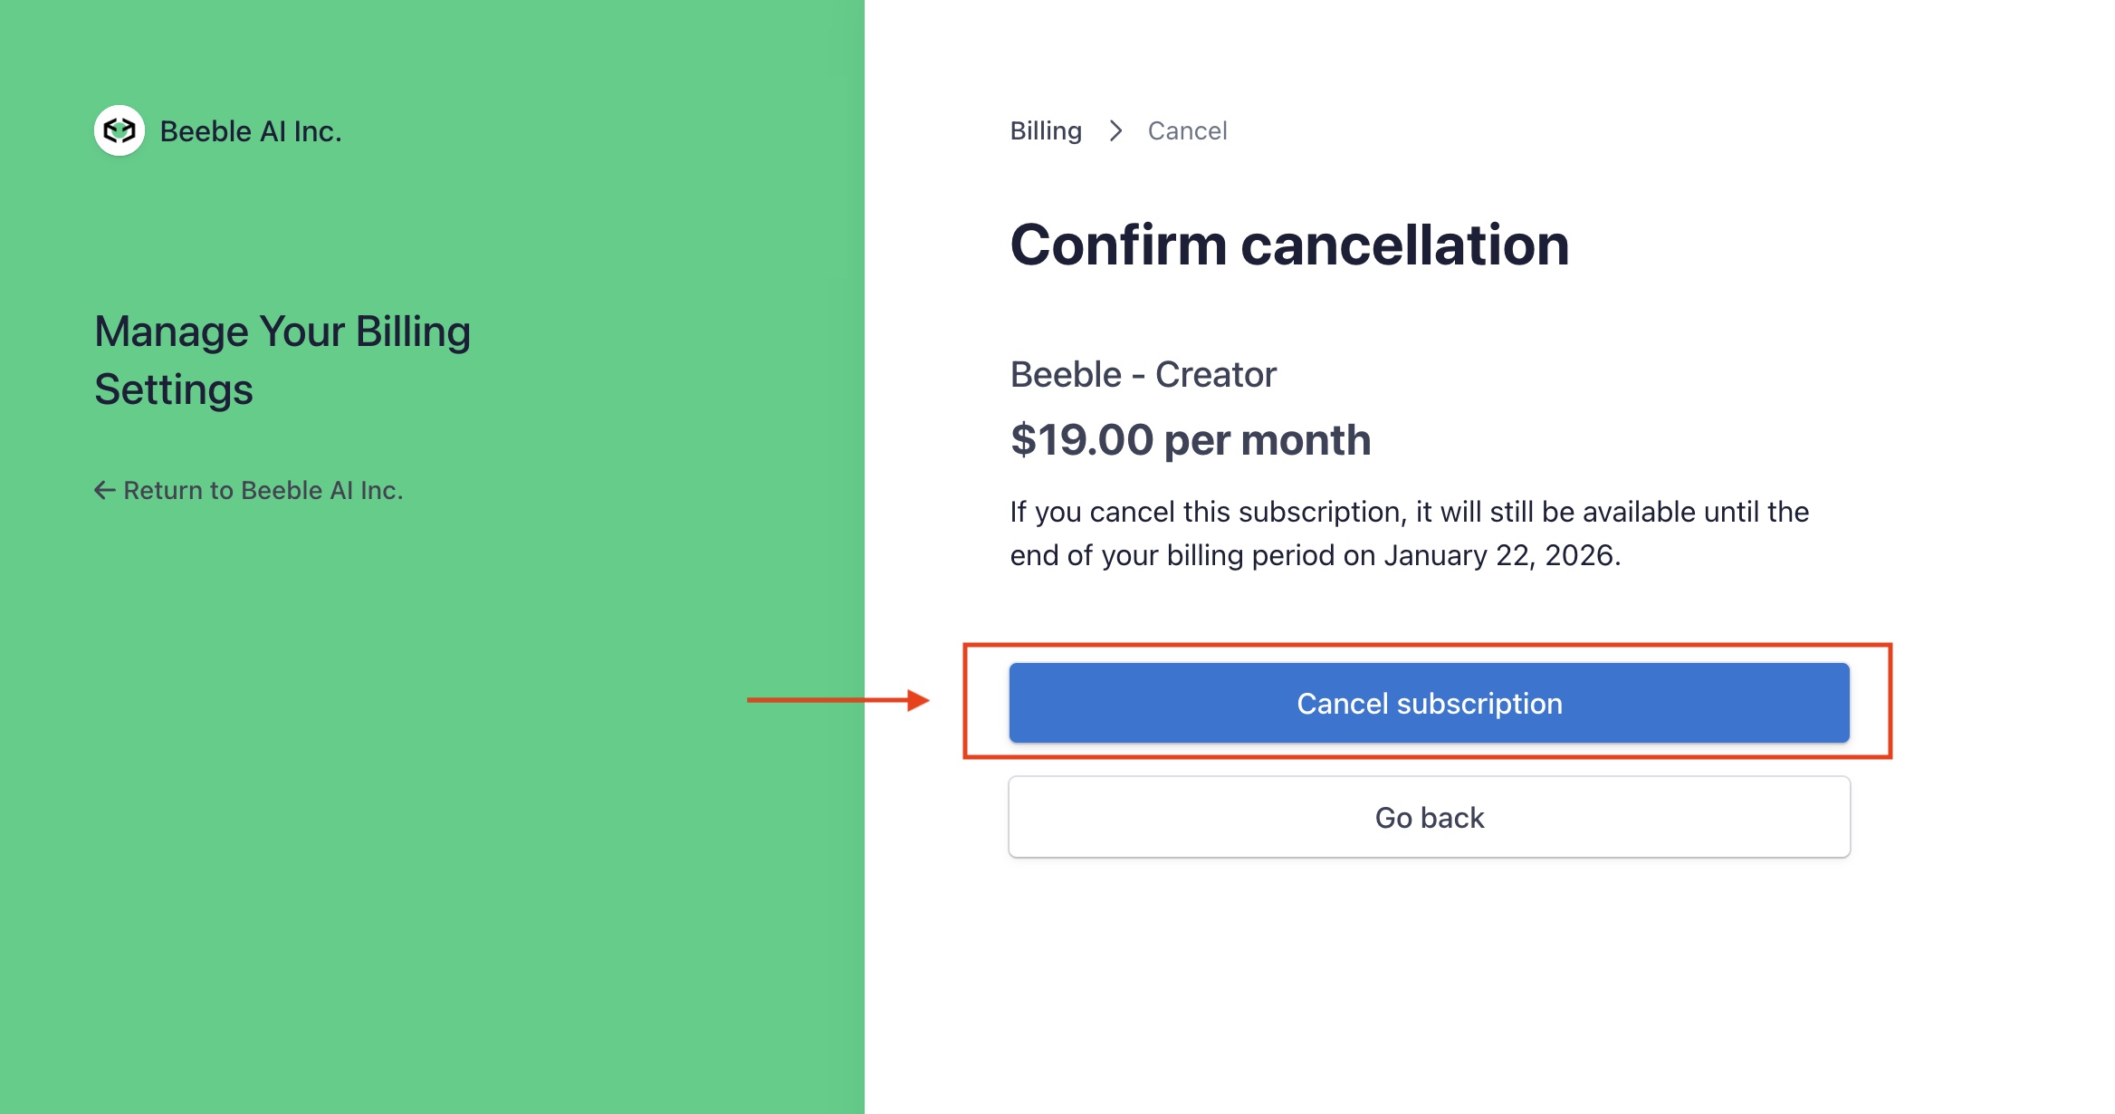Follow the Return to Beeble AI Inc. link
This screenshot has height=1114, width=2115.
[x=263, y=490]
